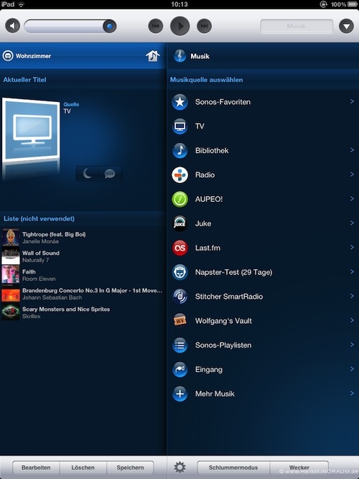Open the AUPEO! green icon

tap(179, 199)
